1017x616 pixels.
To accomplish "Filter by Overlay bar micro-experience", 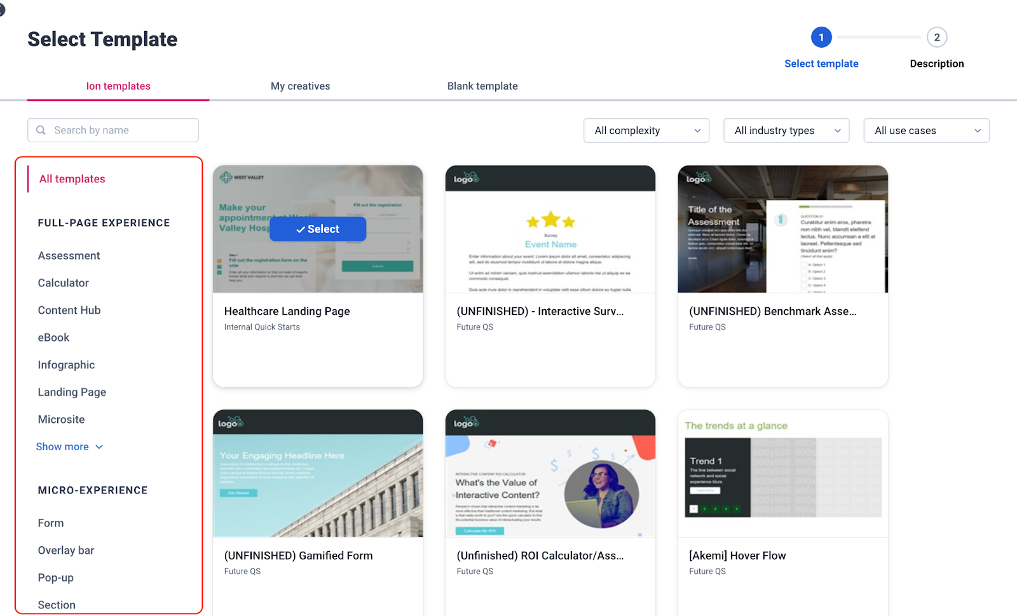I will [x=65, y=550].
